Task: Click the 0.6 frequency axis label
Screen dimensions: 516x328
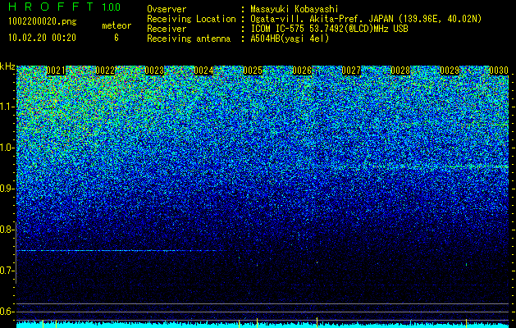Action: click(7, 312)
